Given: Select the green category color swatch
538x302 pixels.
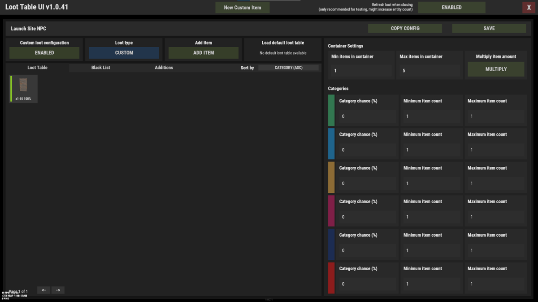Looking at the screenshot, I should click(x=331, y=110).
